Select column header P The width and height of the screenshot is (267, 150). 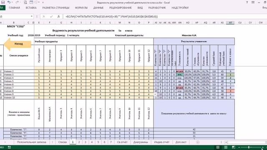149,22
